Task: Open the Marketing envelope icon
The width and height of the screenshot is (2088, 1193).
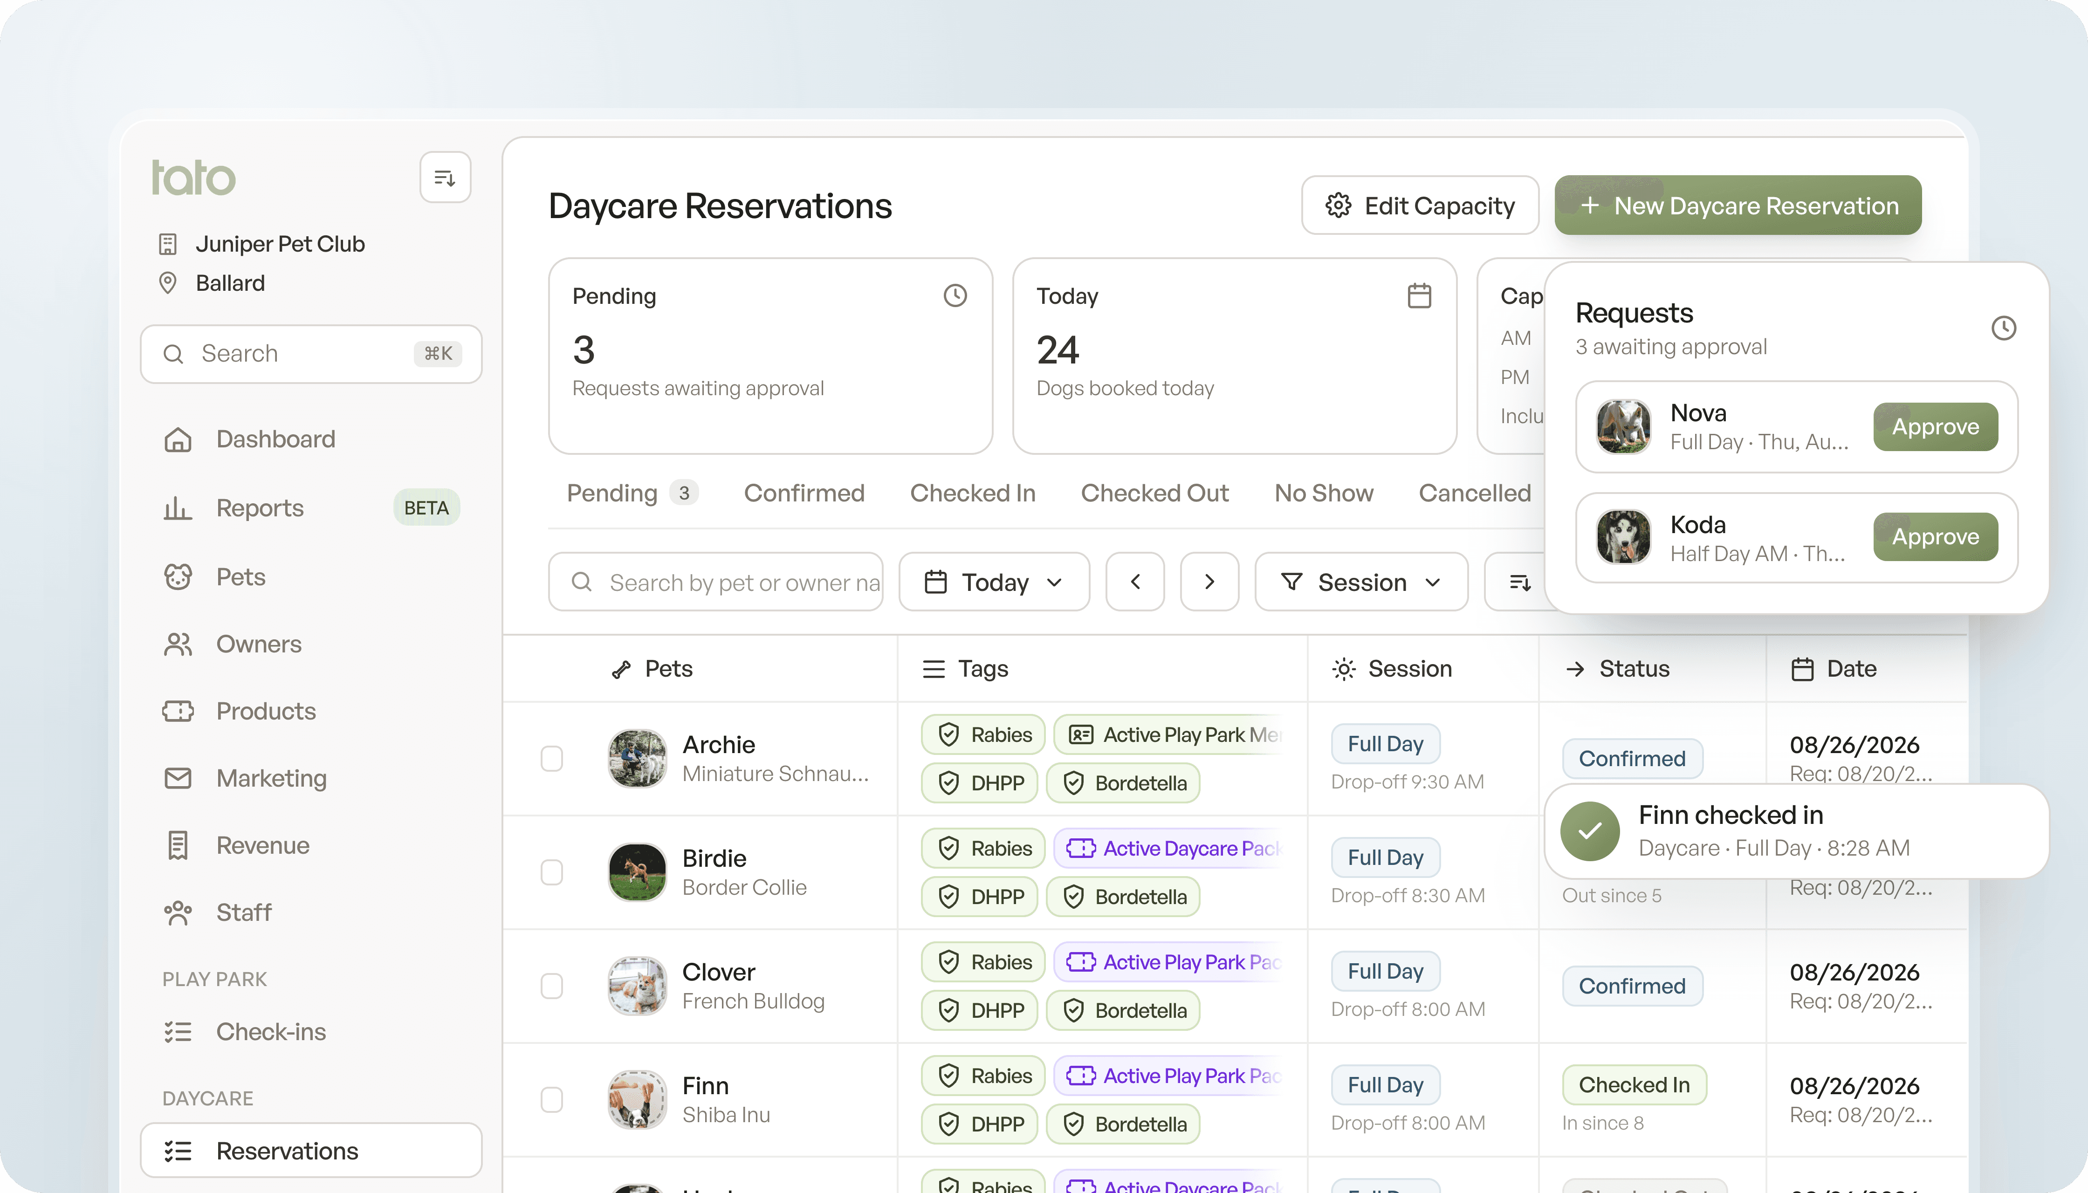Action: [x=178, y=778]
